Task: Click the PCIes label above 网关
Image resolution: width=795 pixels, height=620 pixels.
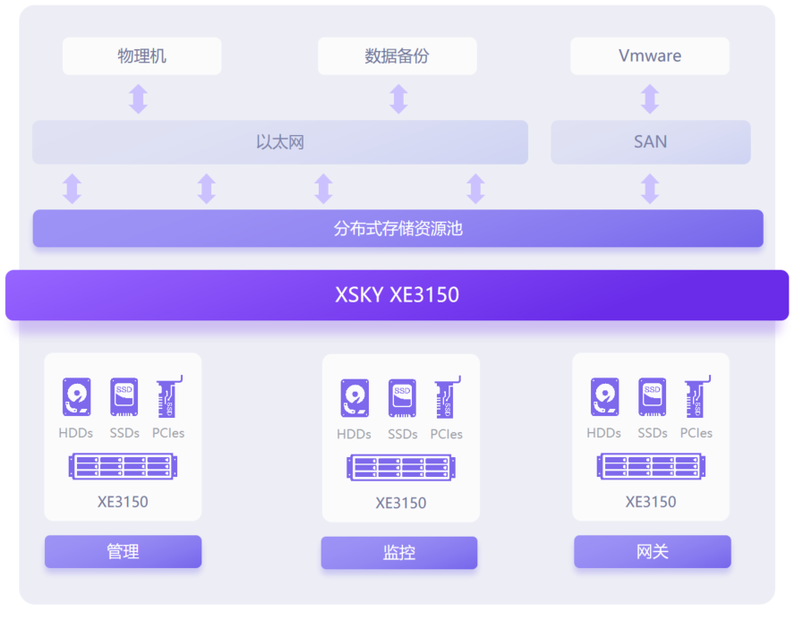Action: [697, 433]
